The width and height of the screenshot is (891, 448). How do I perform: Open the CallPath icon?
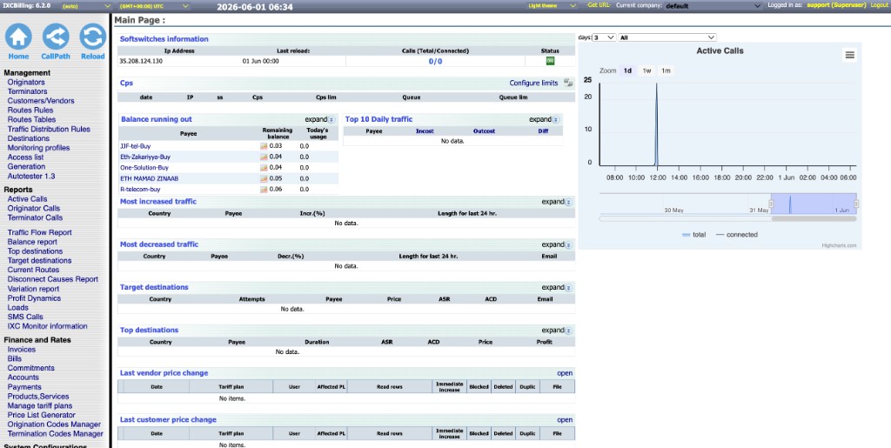tap(56, 37)
